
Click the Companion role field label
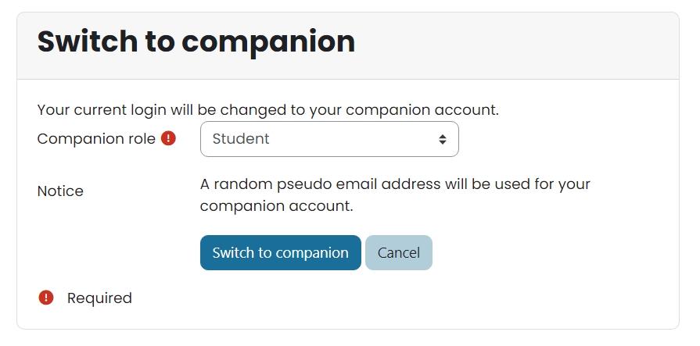tap(96, 139)
